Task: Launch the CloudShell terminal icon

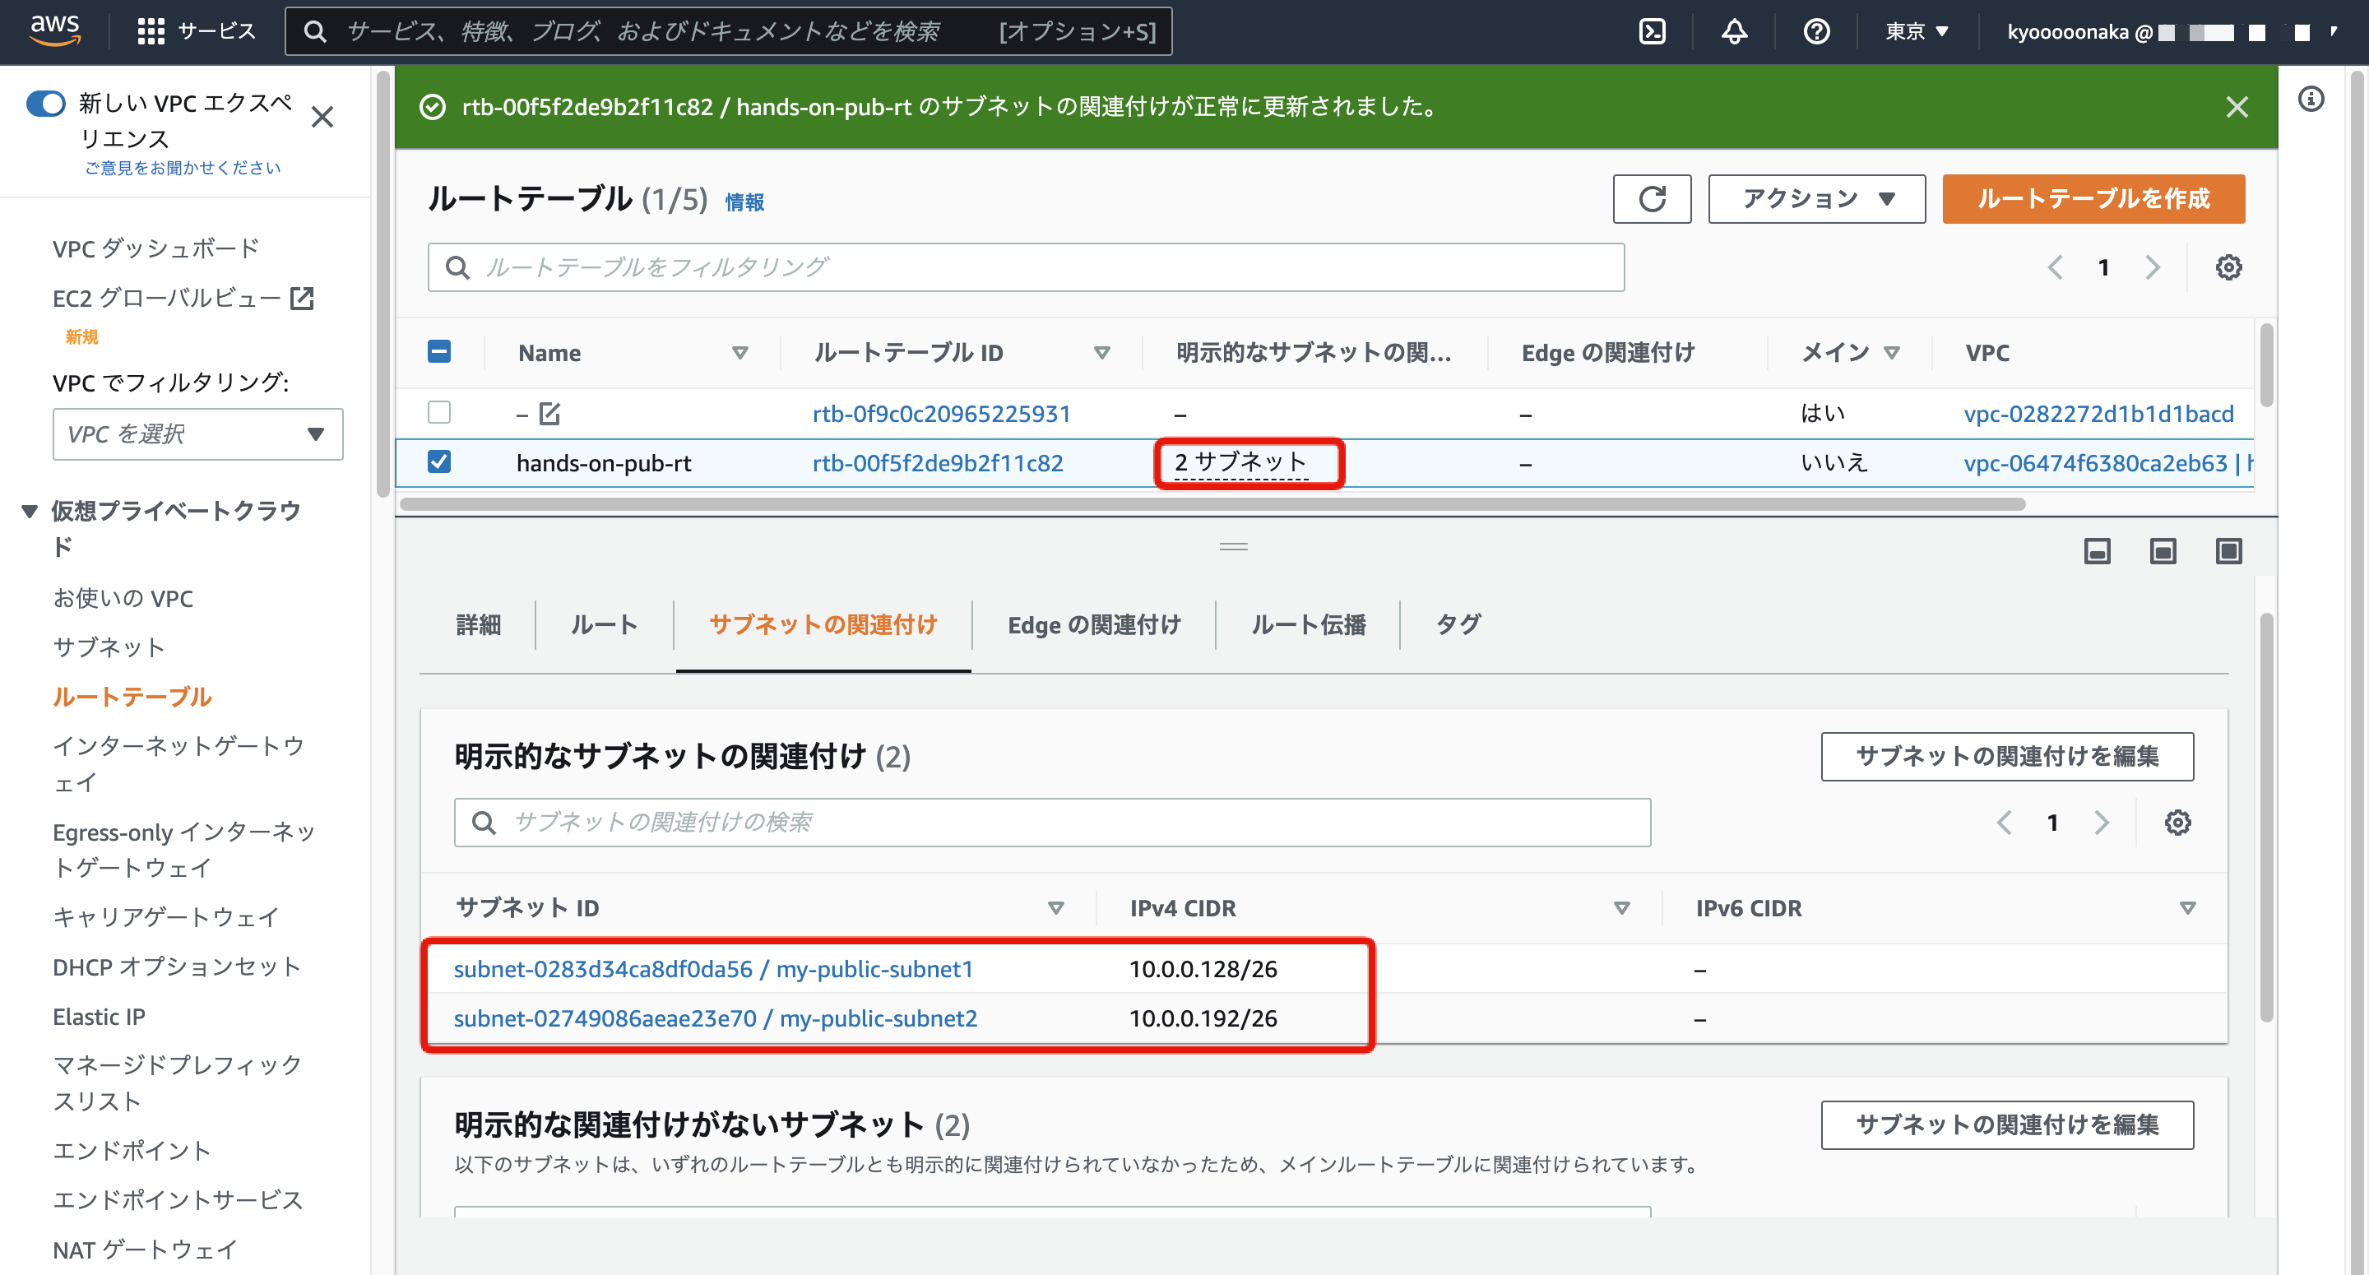Action: [x=1652, y=31]
